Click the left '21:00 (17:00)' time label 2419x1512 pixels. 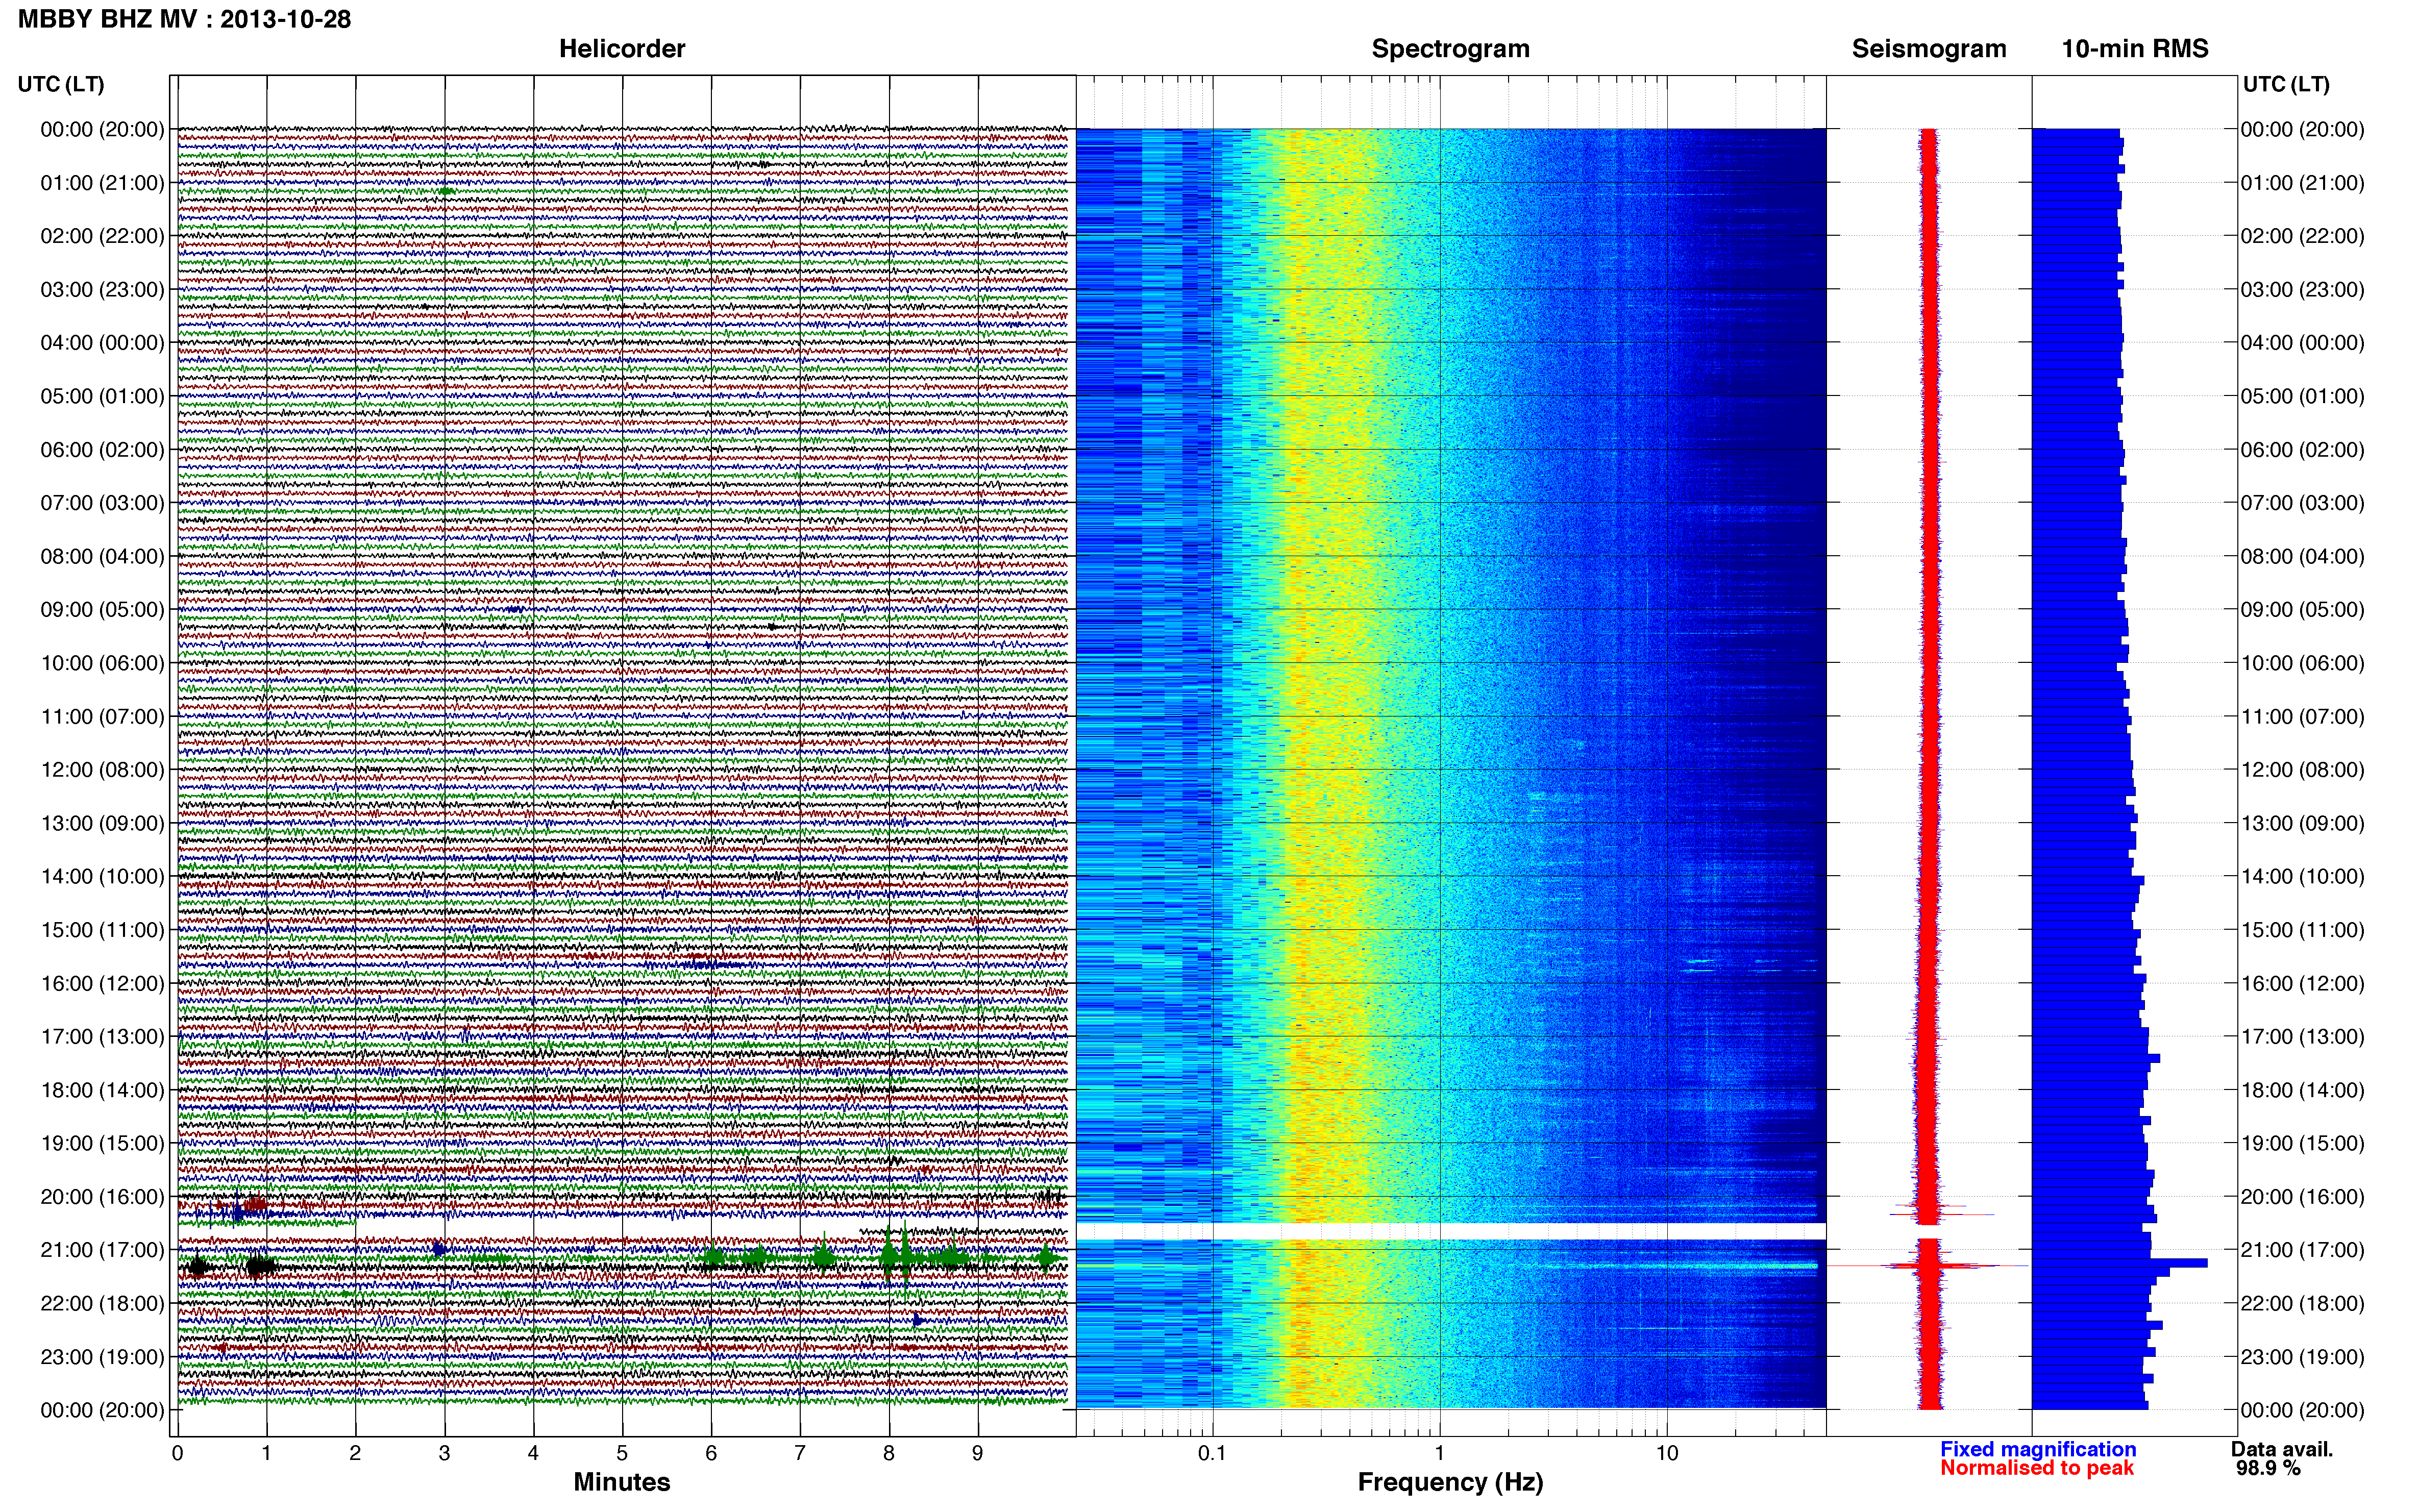(x=102, y=1250)
